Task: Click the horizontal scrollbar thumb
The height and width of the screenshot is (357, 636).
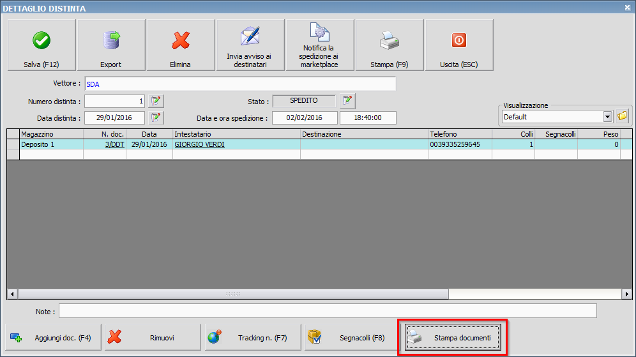Action: coord(233,294)
